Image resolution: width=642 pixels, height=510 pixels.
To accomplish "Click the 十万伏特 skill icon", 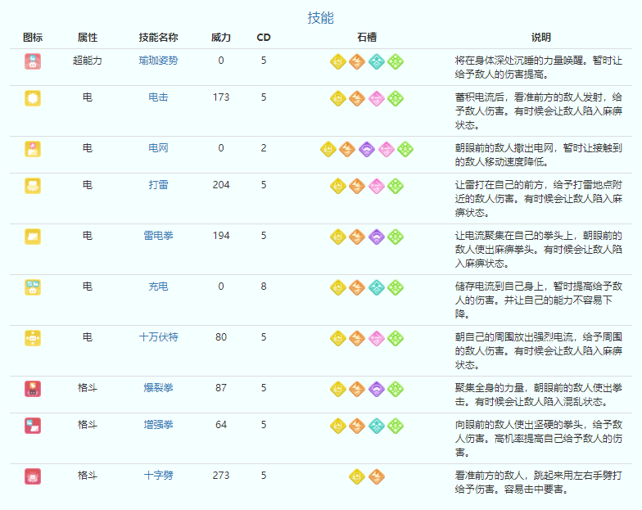I will click(x=33, y=338).
